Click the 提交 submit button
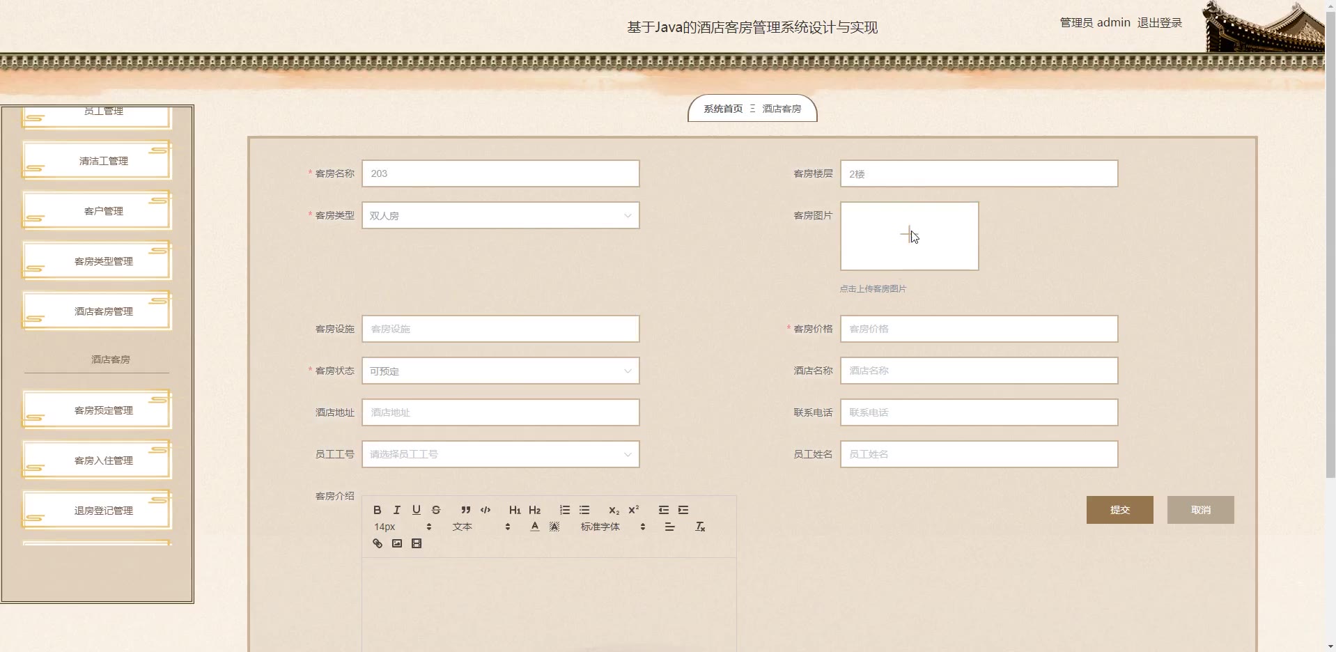 coord(1119,510)
